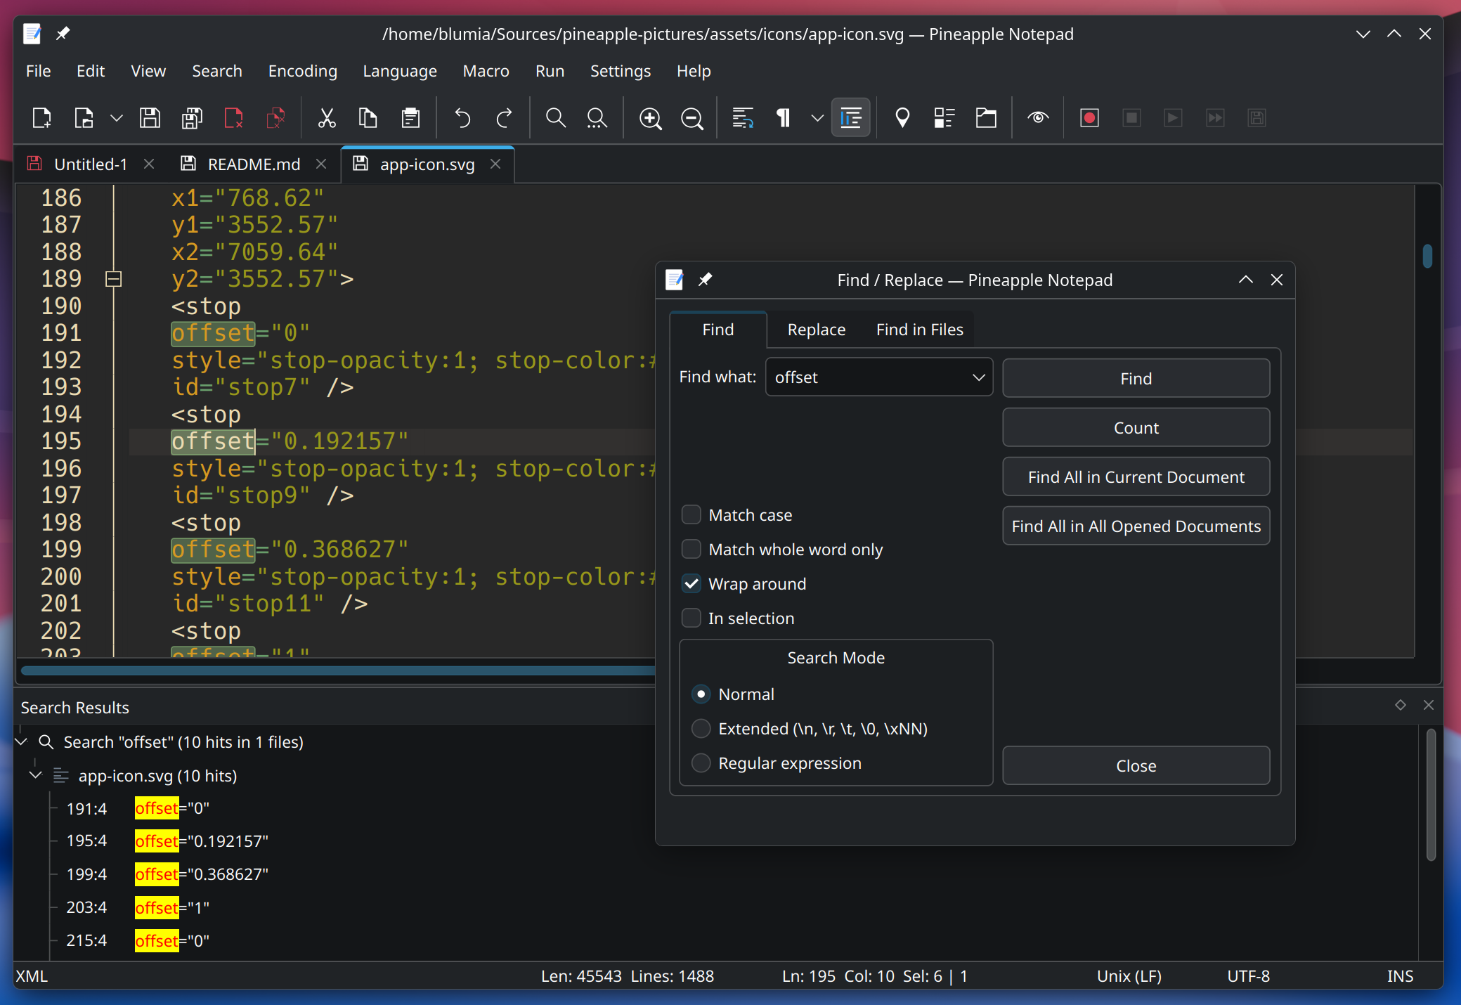Image resolution: width=1461 pixels, height=1005 pixels.
Task: Select search result 199:4 offset="0.368627"
Action: coord(167,874)
